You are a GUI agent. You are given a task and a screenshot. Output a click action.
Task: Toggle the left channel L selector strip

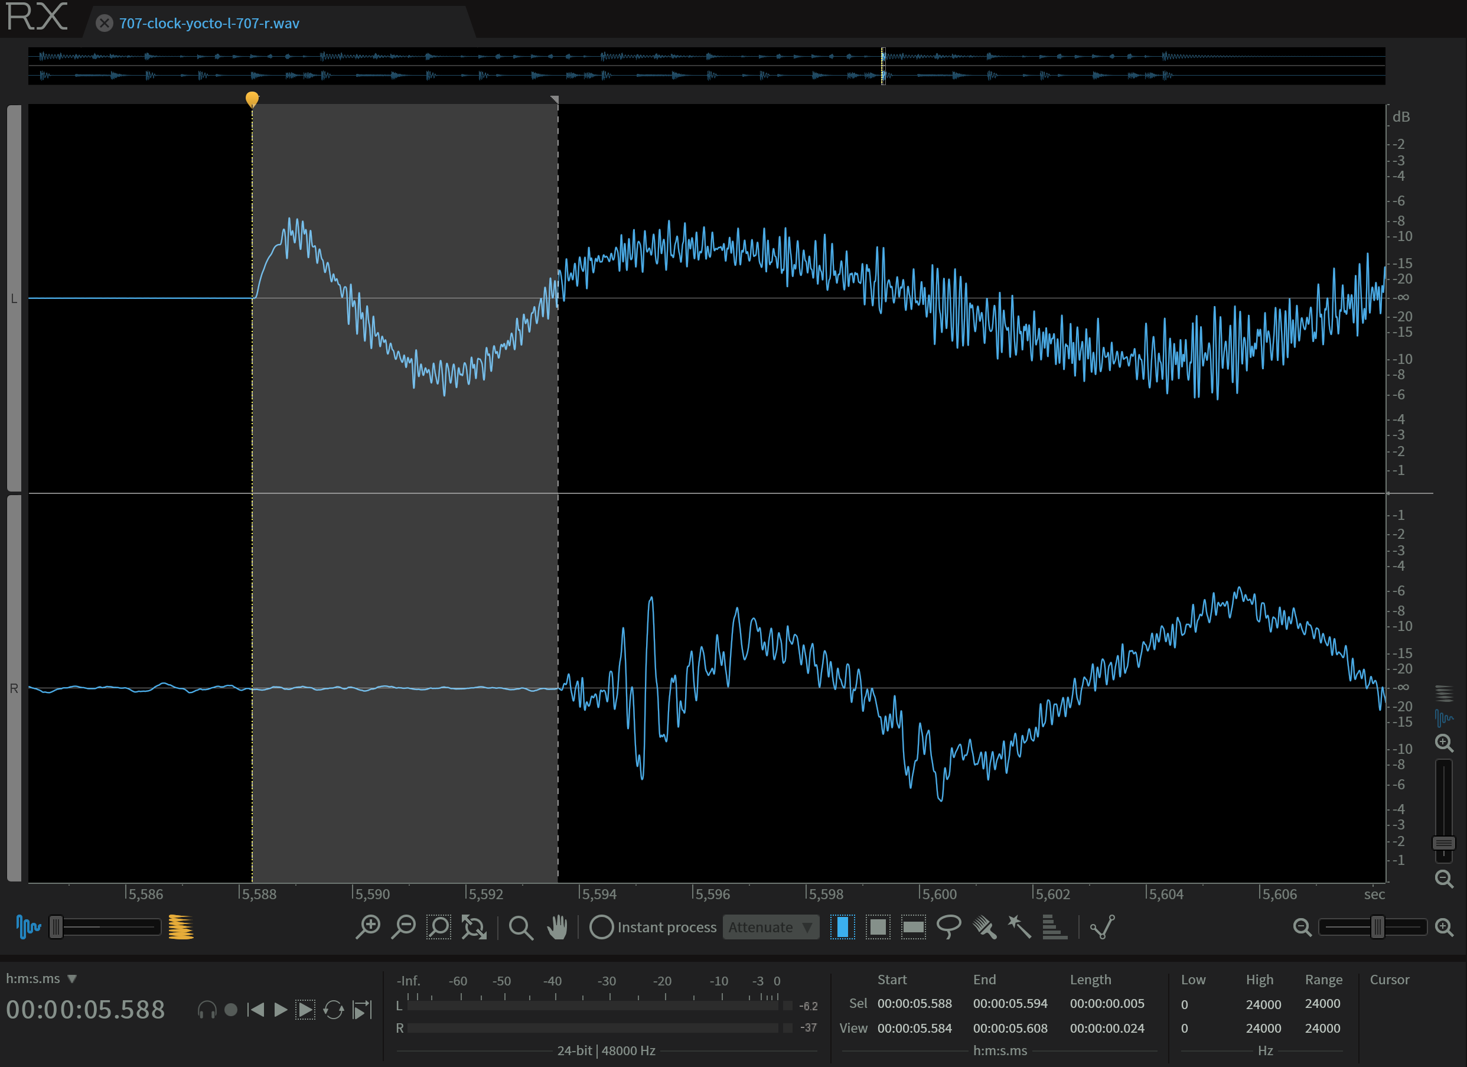[x=14, y=298]
